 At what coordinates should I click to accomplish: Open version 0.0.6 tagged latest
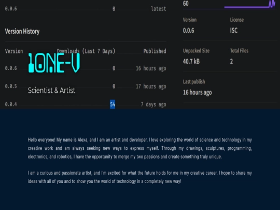click(x=11, y=9)
